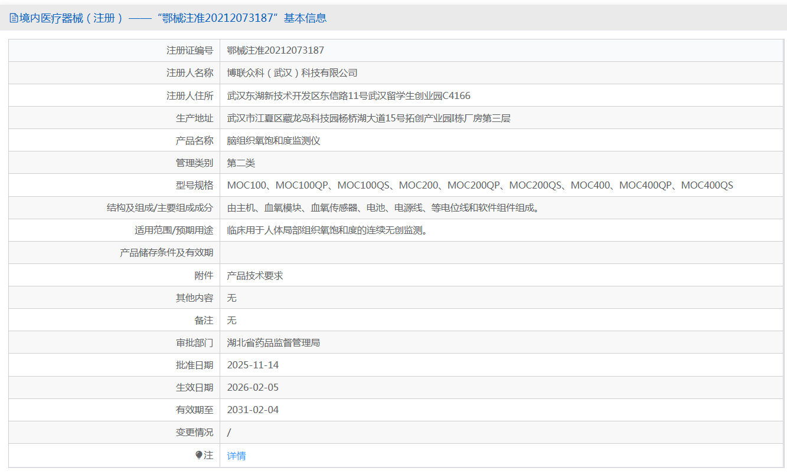Viewport: 787px width, 475px height.
Task: Click the 产品名称 label
Action: pos(195,140)
